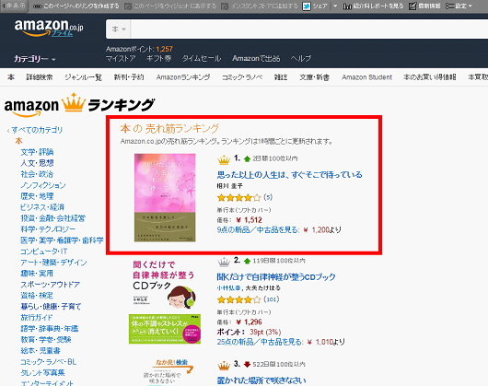Open the share options dropdown arrow
The image size is (488, 386).
pos(335,6)
